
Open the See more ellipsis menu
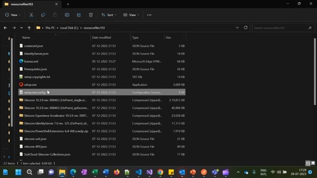tap(149, 15)
